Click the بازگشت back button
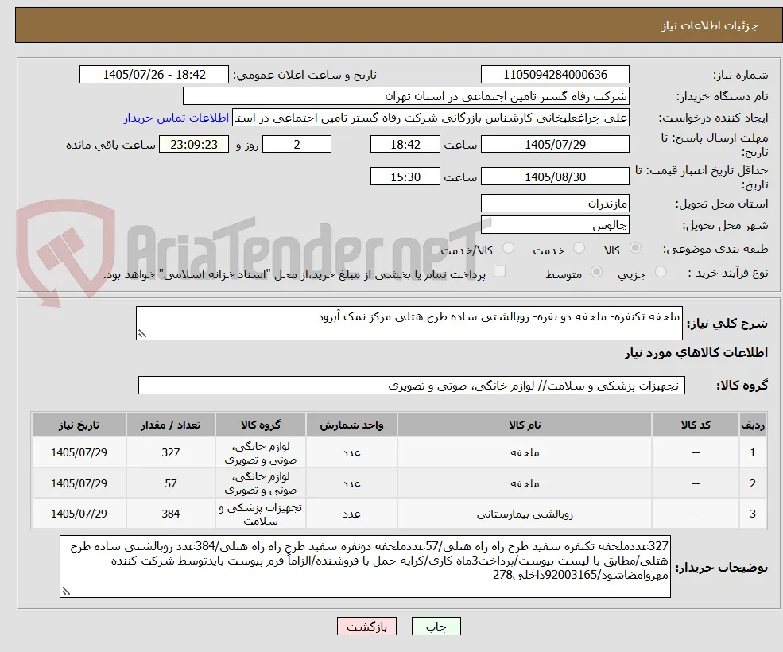Screen dimensions: 783x652 point(367,627)
